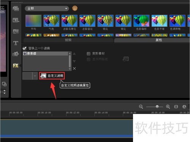Move the selected filter down
Image resolution: width=190 pixels, height=142 pixels.
tap(74, 61)
